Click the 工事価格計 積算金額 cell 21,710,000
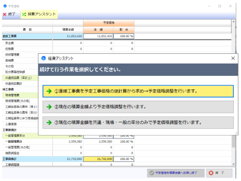This screenshot has height=181, width=241. pos(68,159)
